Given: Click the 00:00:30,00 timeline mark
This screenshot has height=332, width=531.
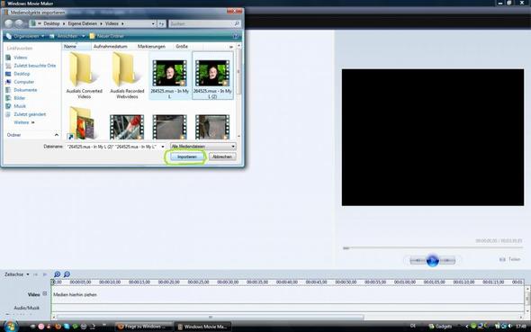Looking at the screenshot, I should [228, 282].
